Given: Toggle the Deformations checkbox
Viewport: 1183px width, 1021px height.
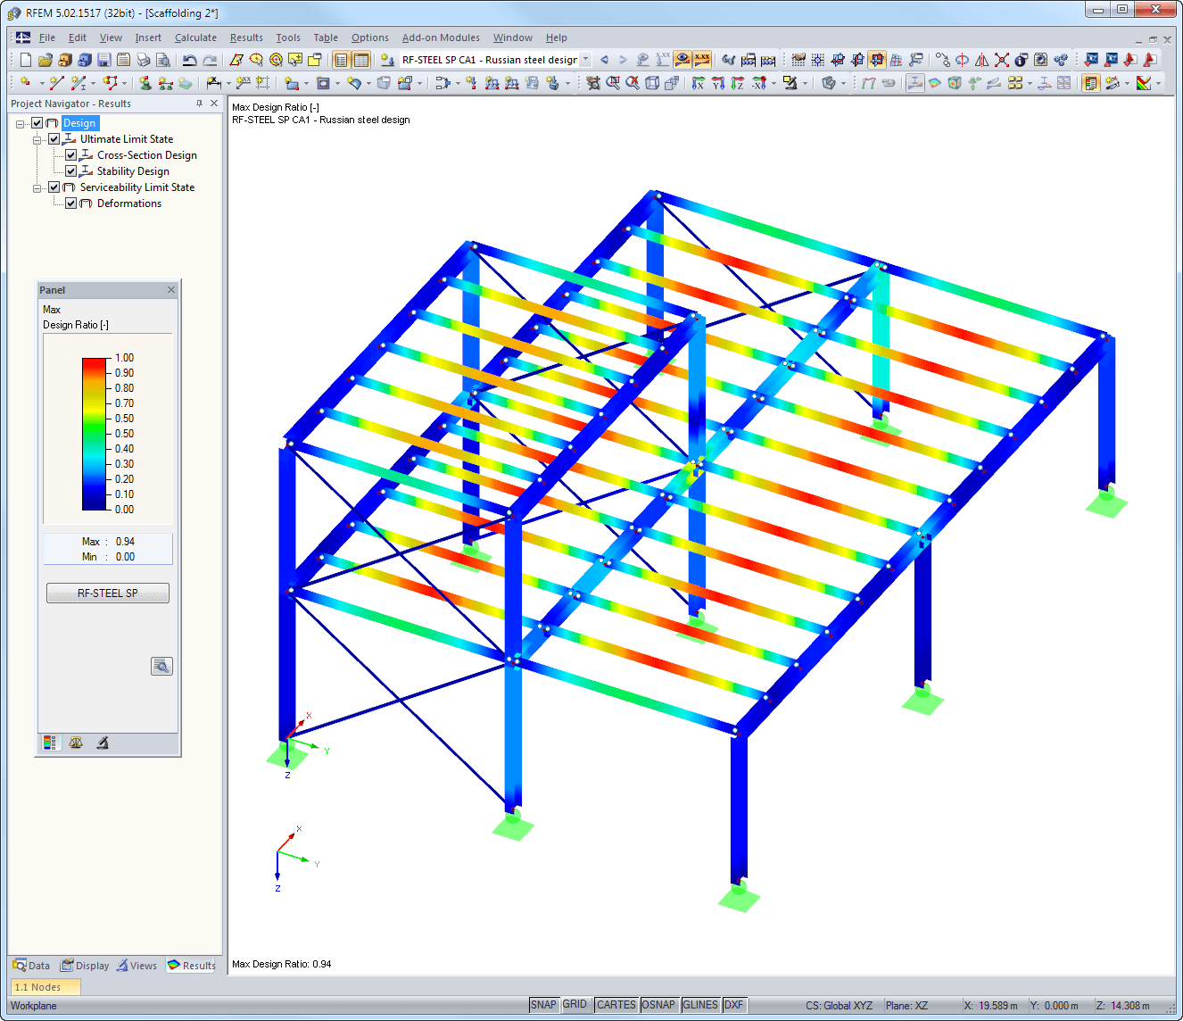Looking at the screenshot, I should [70, 203].
